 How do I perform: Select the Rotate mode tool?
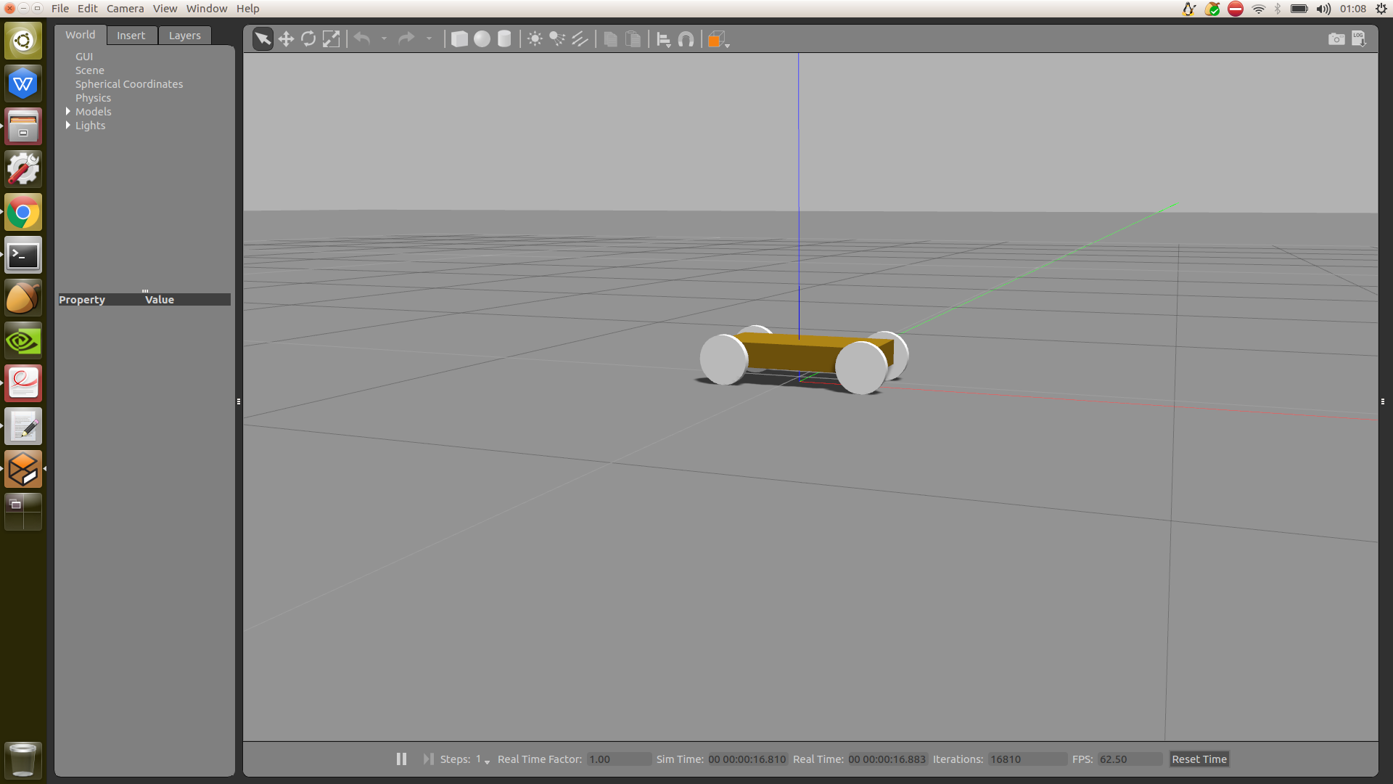pyautogui.click(x=308, y=39)
